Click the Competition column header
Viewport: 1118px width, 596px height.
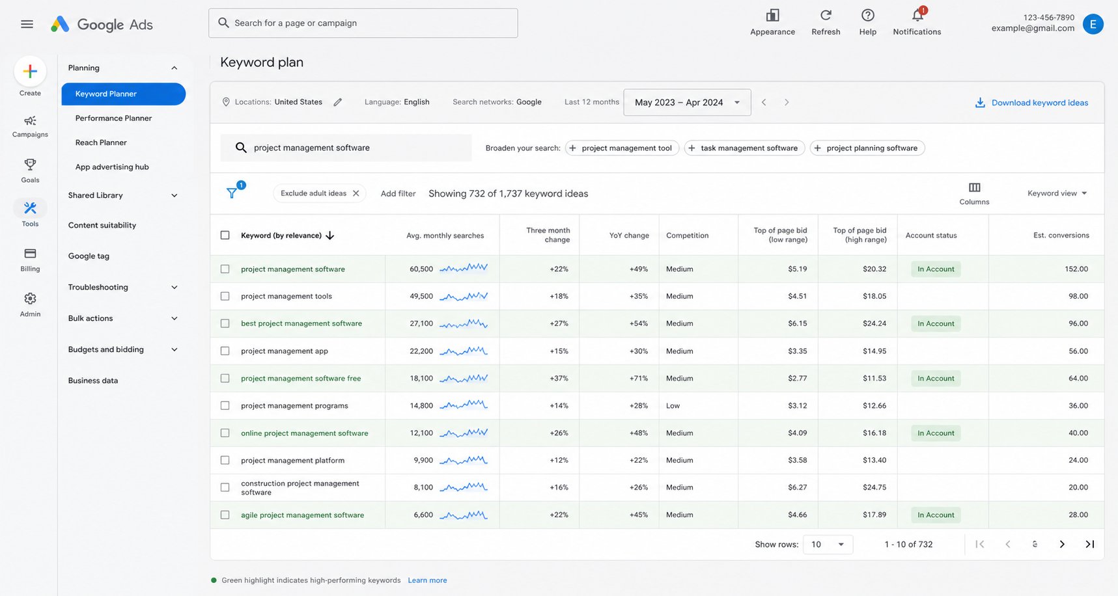coord(687,236)
